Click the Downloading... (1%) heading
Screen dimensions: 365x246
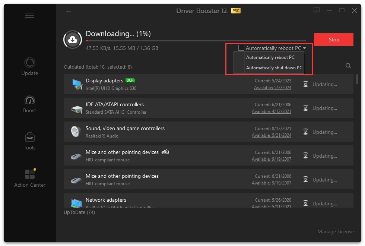click(x=118, y=34)
